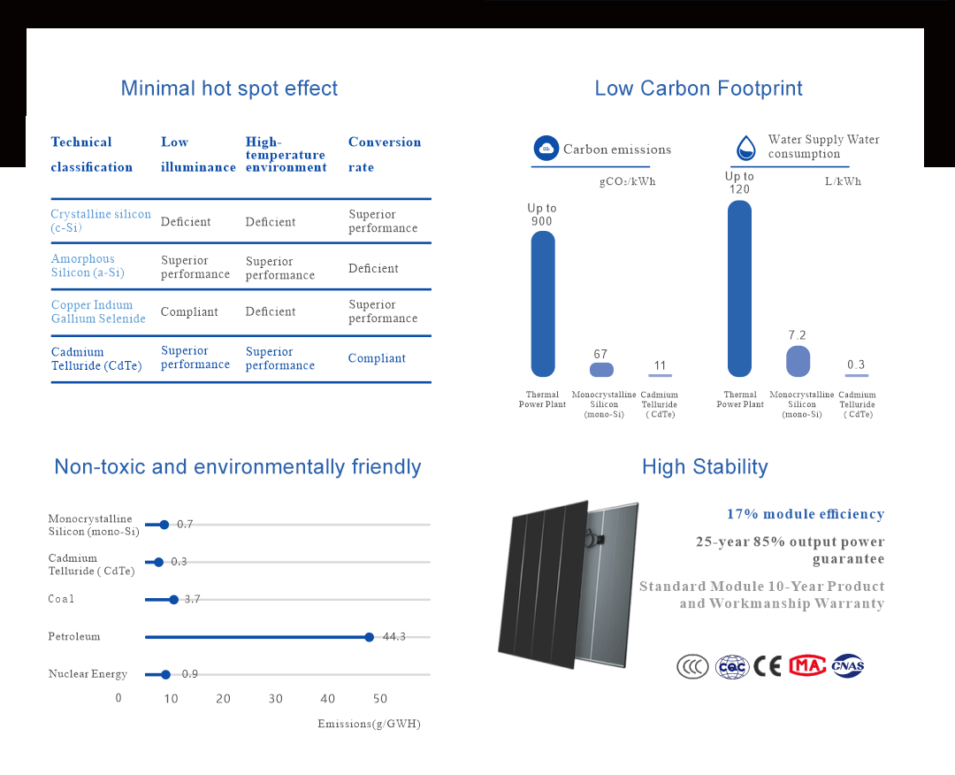
Task: Click the CNAS accreditation logo
Action: pos(847,666)
